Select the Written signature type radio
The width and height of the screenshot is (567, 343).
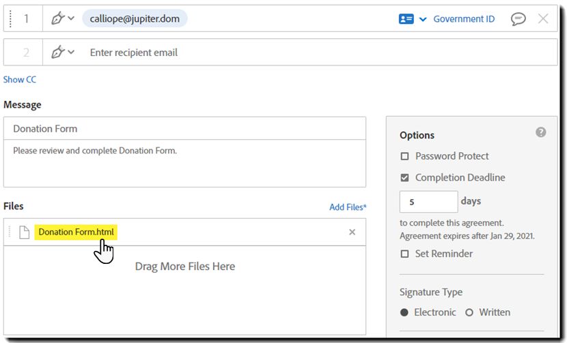pos(469,312)
